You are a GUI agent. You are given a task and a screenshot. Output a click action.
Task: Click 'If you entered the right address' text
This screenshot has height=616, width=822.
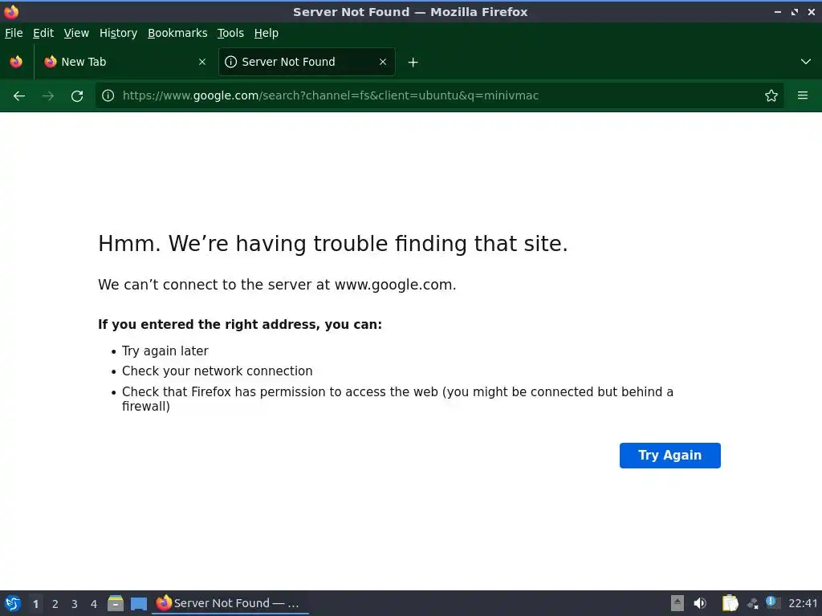click(240, 324)
